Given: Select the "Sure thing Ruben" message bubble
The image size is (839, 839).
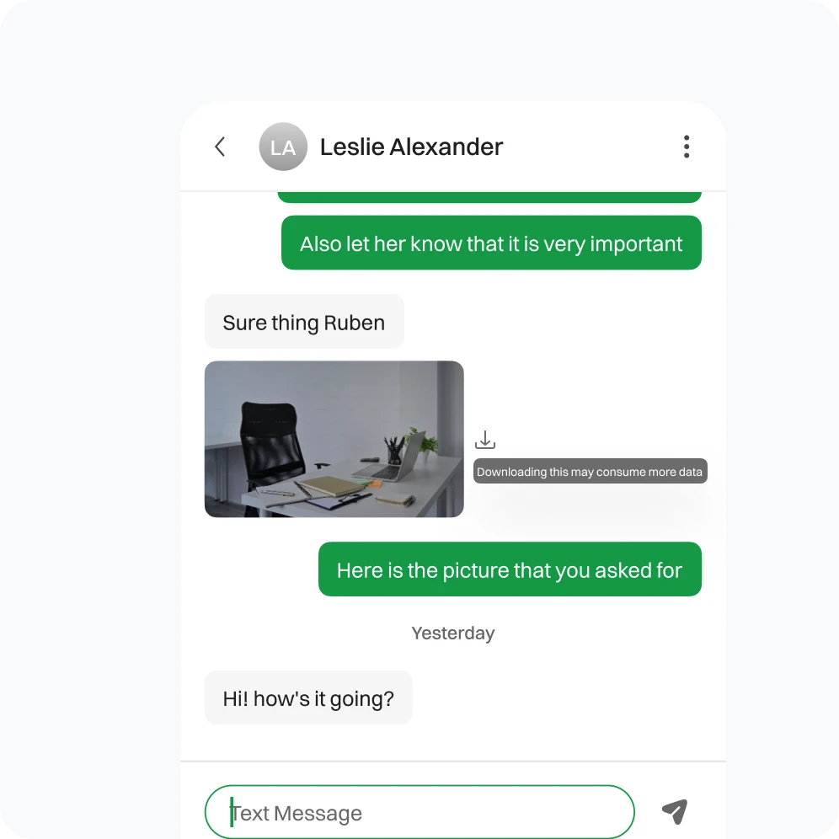Looking at the screenshot, I should click(304, 322).
